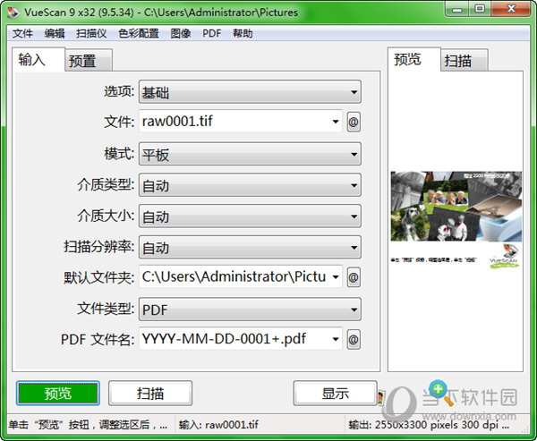Select the 预览 tab in right panel
This screenshot has width=537, height=441.
coord(414,60)
